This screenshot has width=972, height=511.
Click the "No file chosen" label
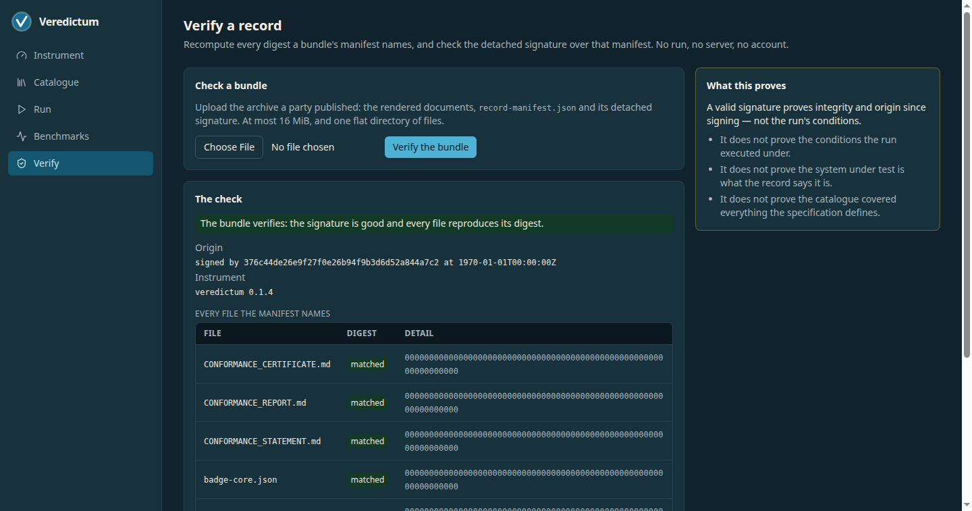302,147
